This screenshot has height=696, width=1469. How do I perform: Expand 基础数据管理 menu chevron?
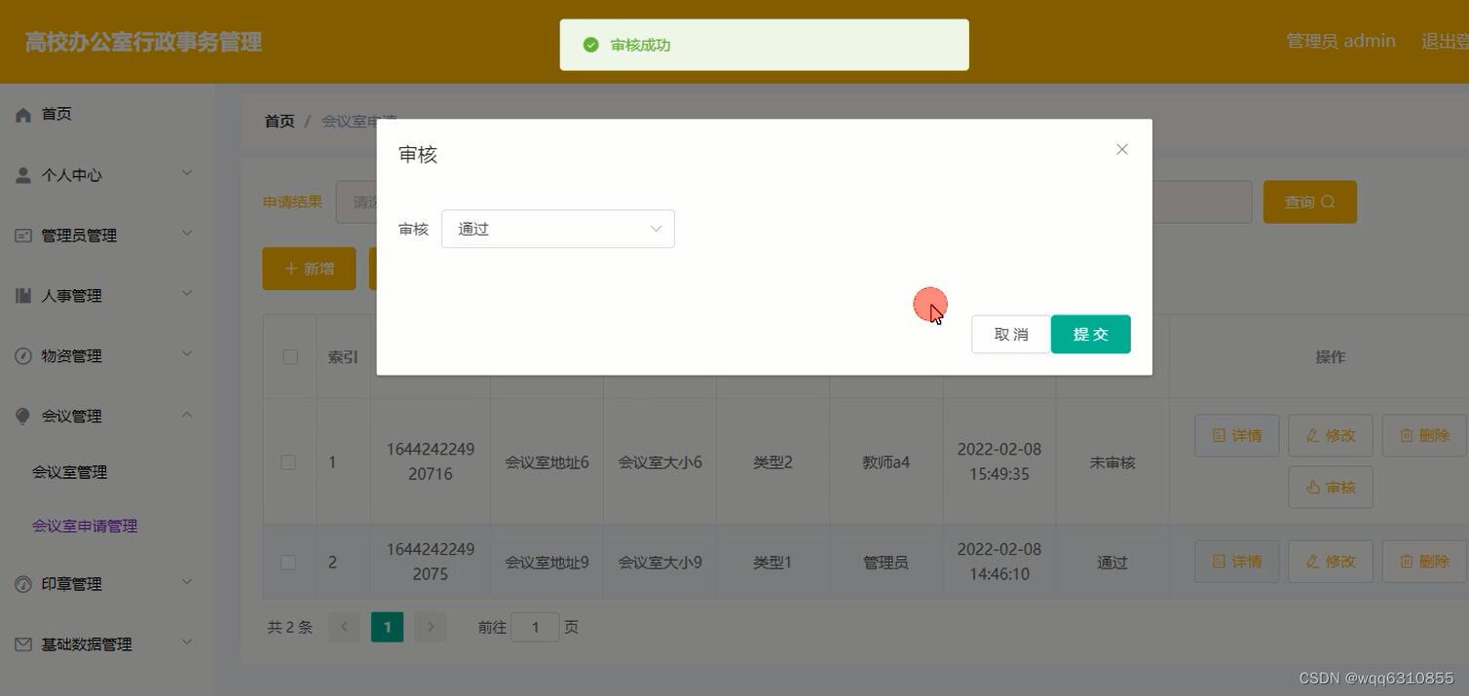click(x=187, y=642)
